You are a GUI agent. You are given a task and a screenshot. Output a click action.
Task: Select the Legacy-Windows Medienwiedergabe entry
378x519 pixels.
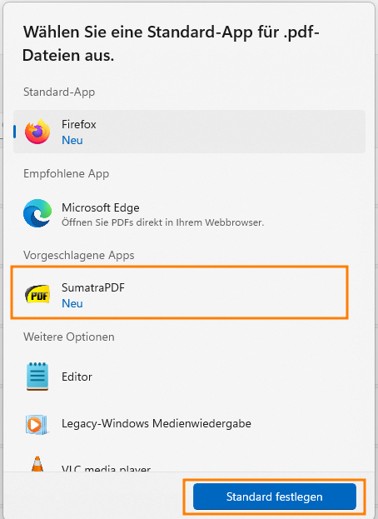(x=189, y=424)
